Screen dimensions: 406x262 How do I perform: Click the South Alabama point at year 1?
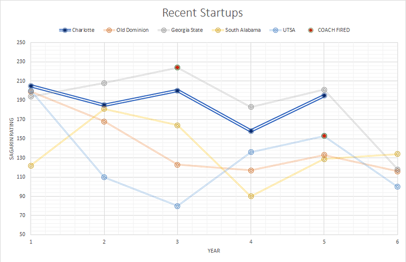pos(31,166)
